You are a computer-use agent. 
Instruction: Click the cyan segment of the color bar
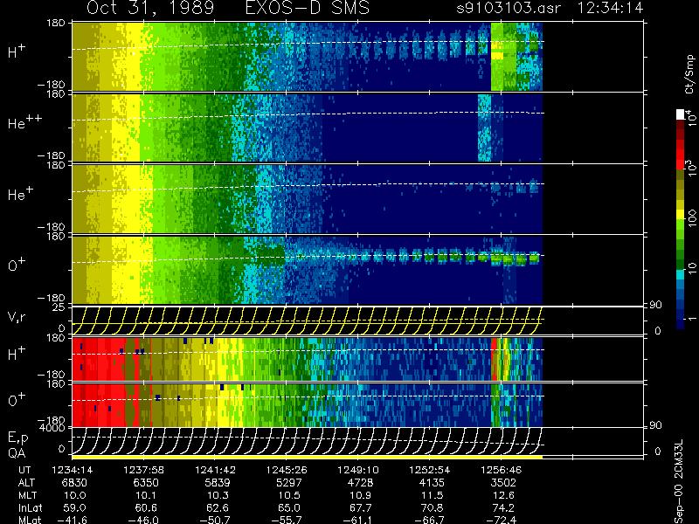click(681, 274)
